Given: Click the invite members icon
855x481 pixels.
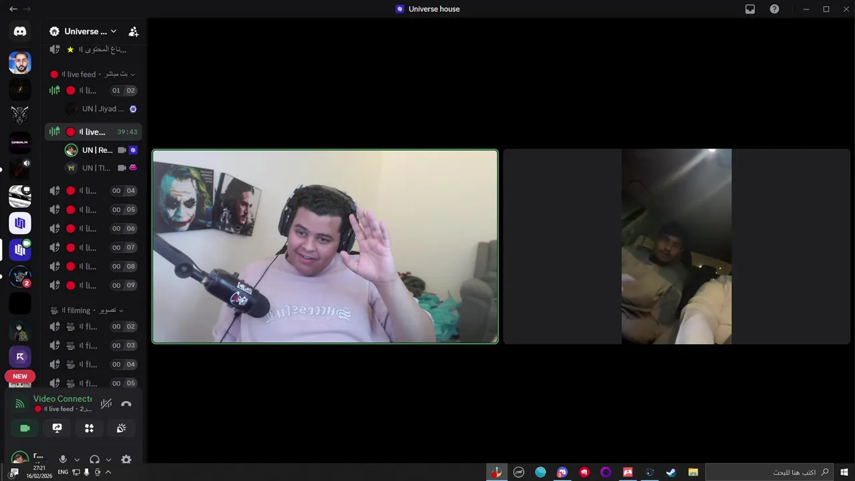Looking at the screenshot, I should pyautogui.click(x=134, y=31).
